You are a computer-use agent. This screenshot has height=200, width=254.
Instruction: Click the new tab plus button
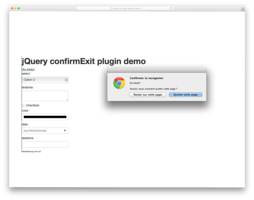tap(243, 10)
